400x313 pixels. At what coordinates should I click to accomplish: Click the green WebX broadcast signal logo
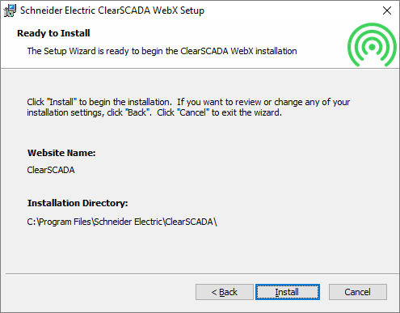coord(372,44)
